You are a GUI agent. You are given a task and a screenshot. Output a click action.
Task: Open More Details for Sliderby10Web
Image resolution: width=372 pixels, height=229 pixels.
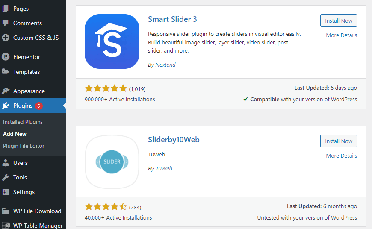[x=341, y=156]
